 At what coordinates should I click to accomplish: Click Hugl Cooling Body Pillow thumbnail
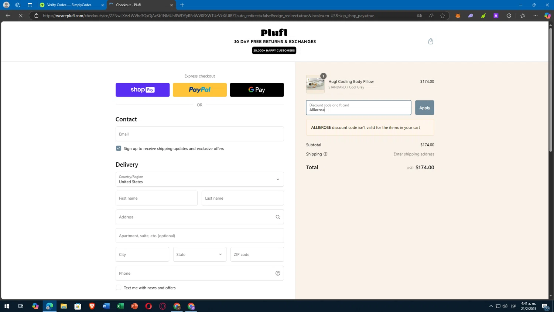(315, 84)
